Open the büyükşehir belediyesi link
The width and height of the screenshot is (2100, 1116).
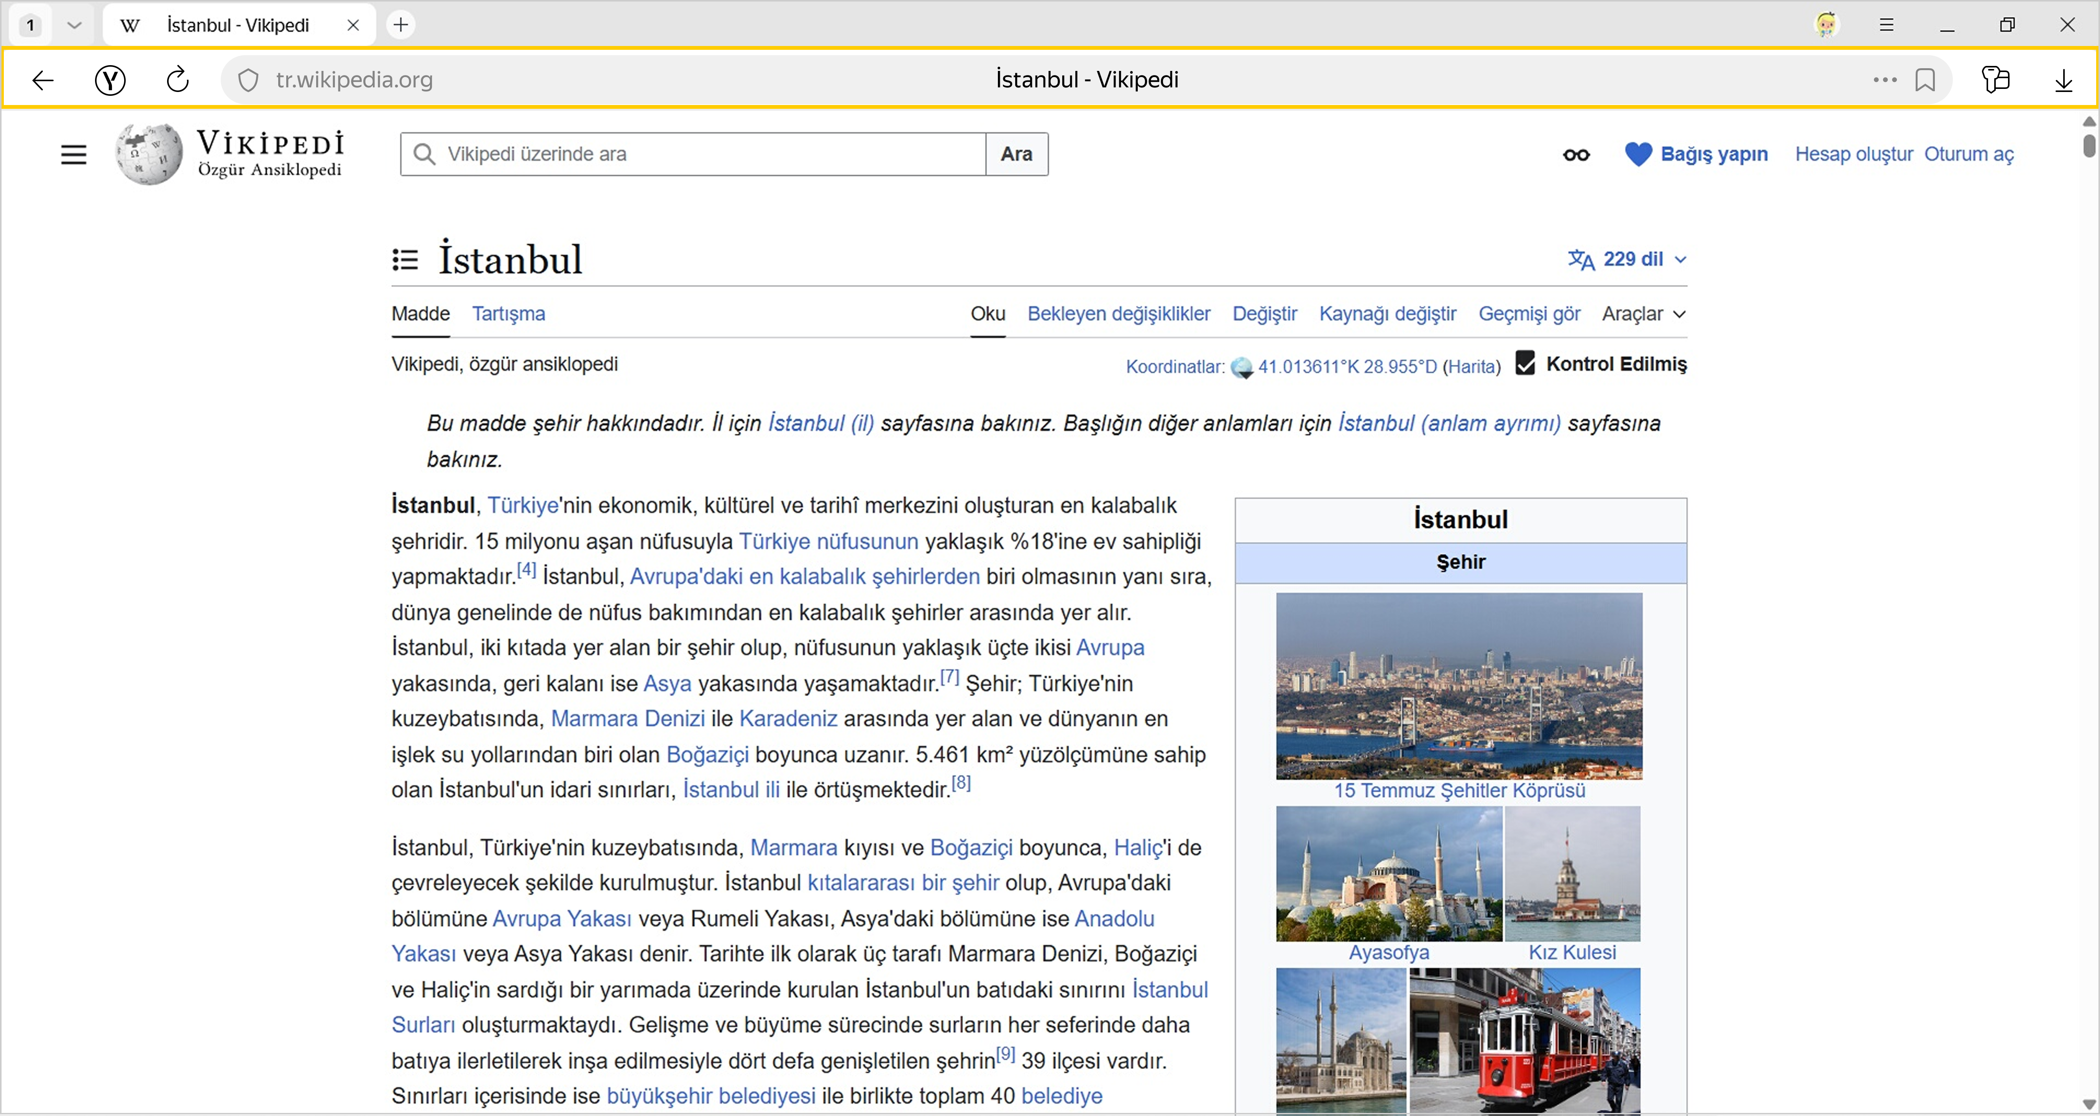[x=711, y=1096]
